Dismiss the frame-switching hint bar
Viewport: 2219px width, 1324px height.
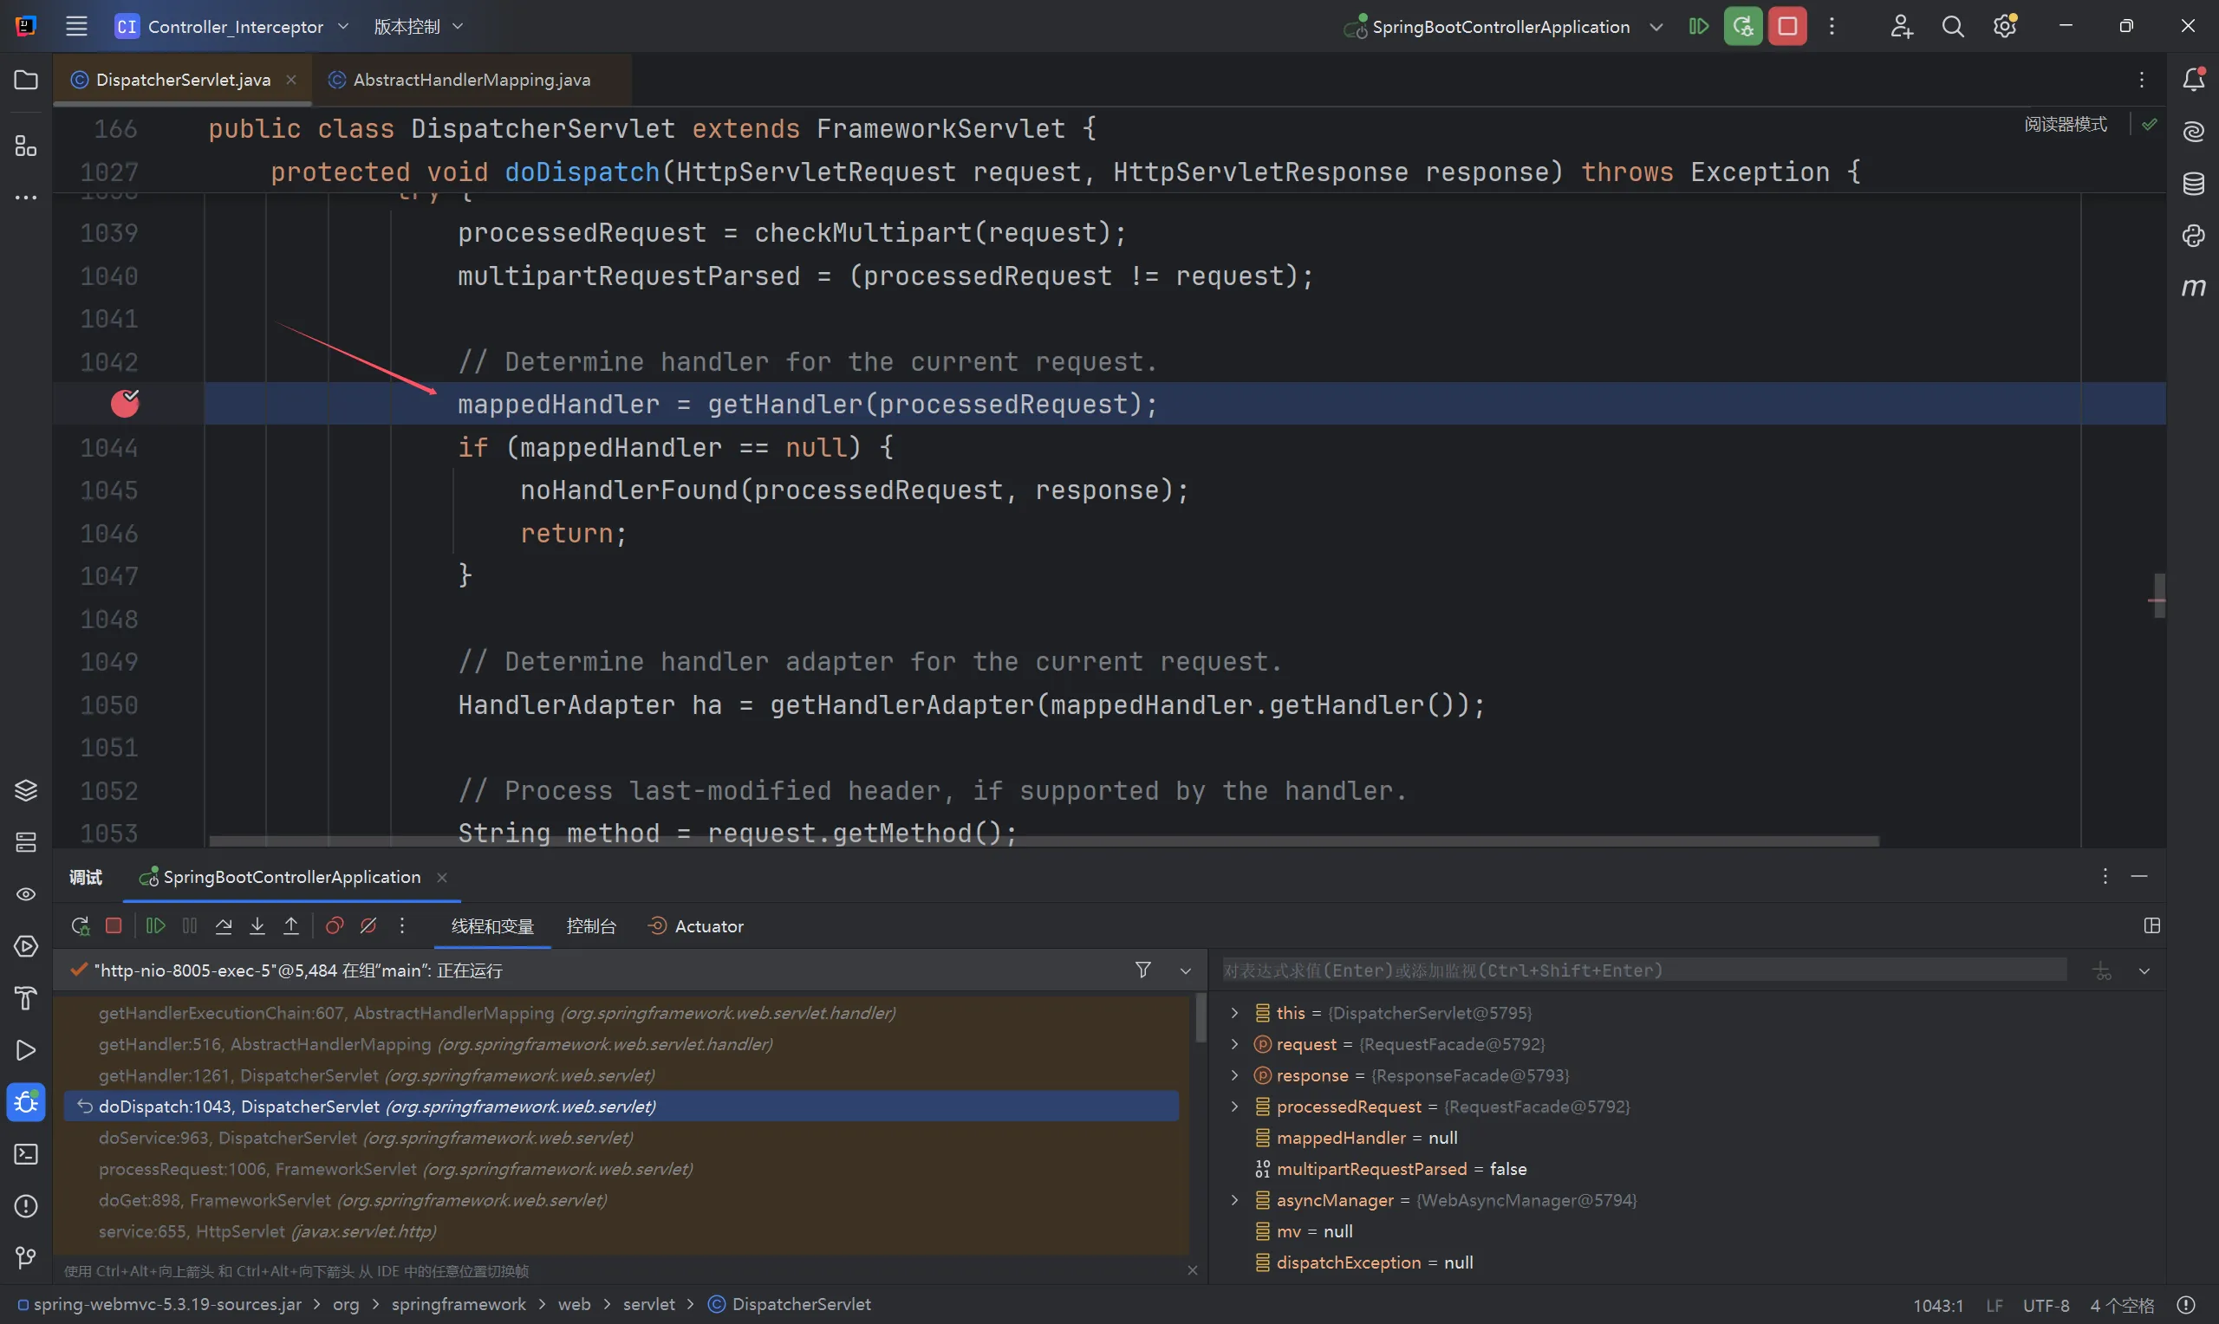coord(1192,1270)
